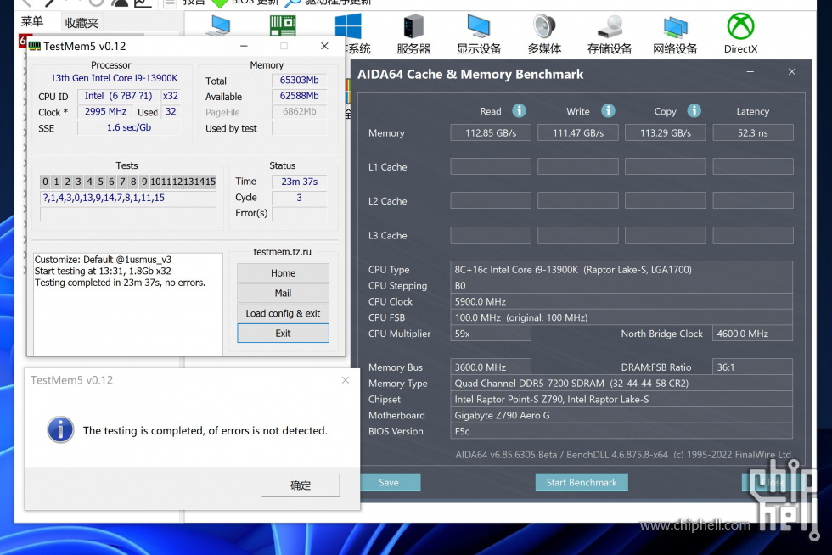Viewport: 832px width, 555px height.
Task: Click the Exit button in TestMem5
Action: [283, 334]
